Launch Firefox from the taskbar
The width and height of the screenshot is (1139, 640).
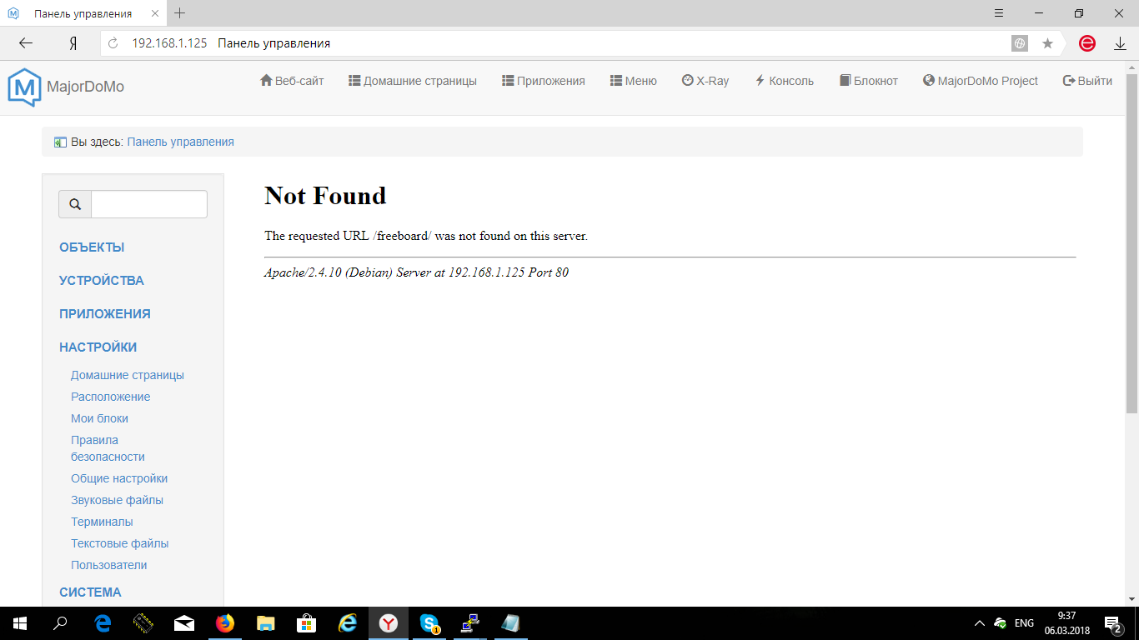pos(225,623)
